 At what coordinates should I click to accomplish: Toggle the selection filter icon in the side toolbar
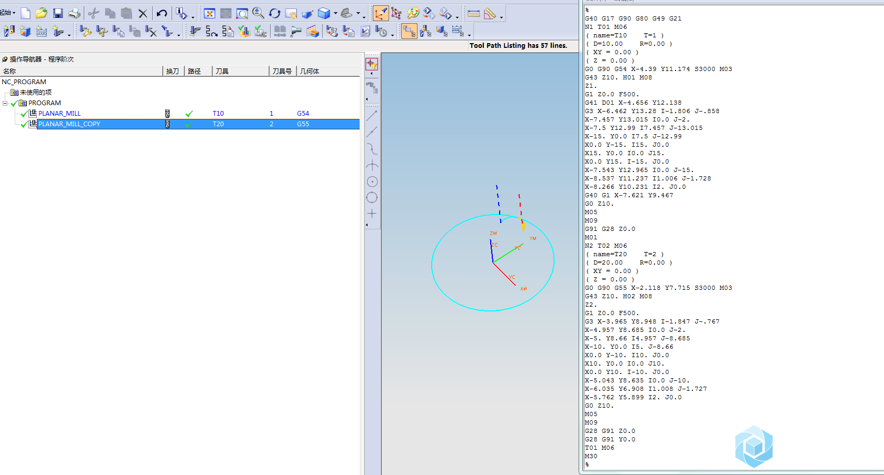(x=372, y=64)
